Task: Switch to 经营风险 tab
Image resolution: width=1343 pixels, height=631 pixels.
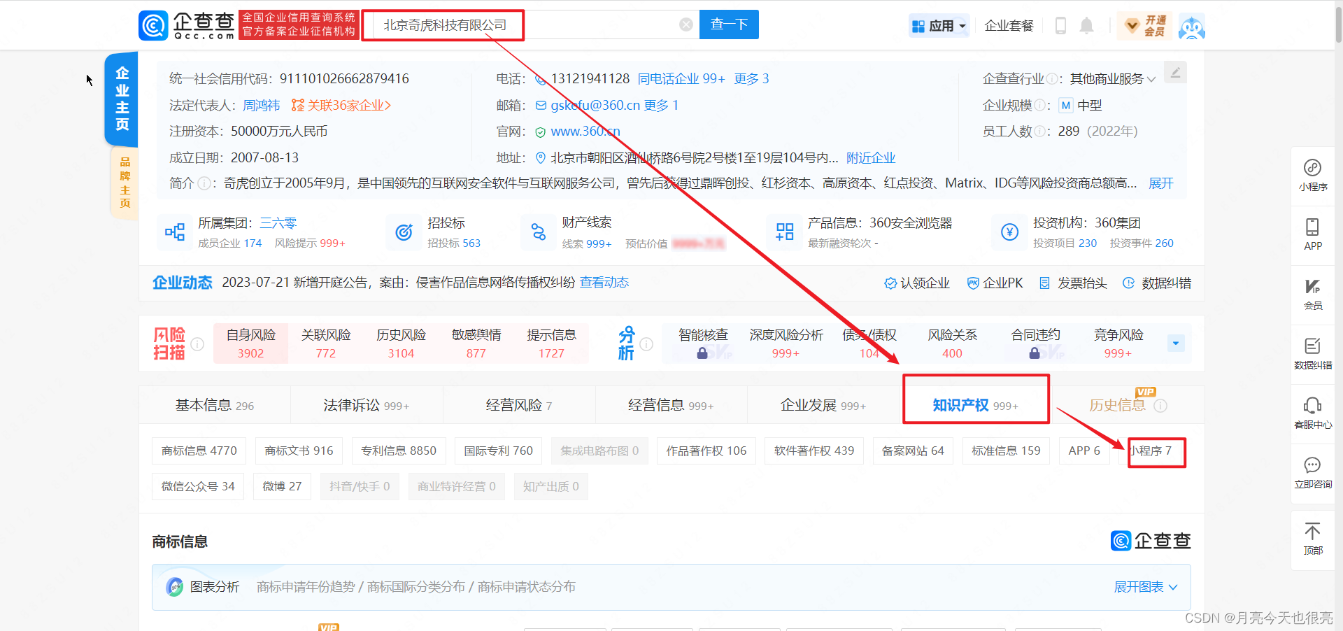Action: pyautogui.click(x=519, y=405)
